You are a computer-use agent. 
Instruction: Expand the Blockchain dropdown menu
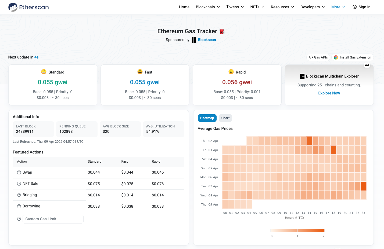208,7
